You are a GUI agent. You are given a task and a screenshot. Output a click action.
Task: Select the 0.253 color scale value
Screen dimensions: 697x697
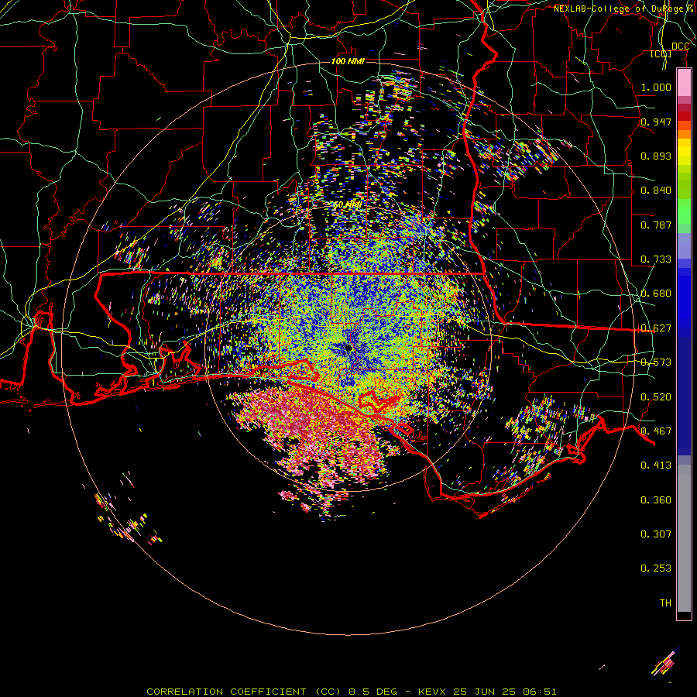tap(656, 568)
